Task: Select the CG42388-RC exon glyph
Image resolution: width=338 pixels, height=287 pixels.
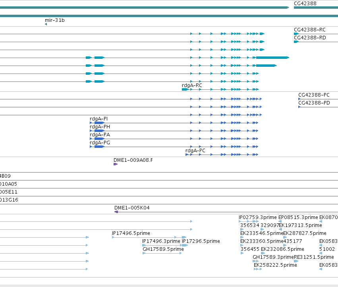Action: coord(296,34)
